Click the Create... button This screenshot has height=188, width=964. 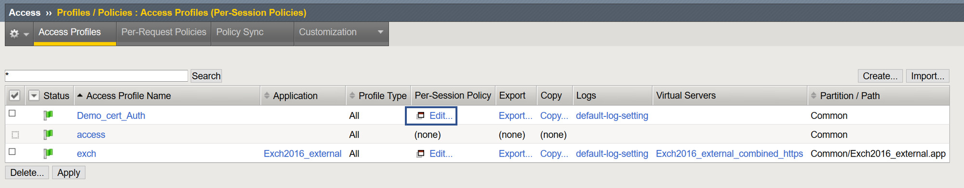[x=880, y=76]
